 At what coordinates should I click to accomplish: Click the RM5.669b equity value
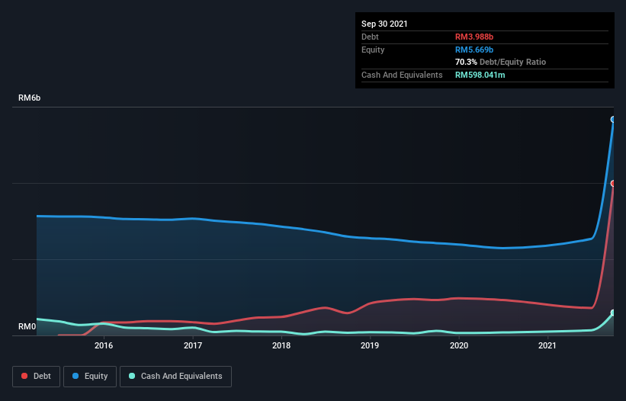click(x=474, y=50)
